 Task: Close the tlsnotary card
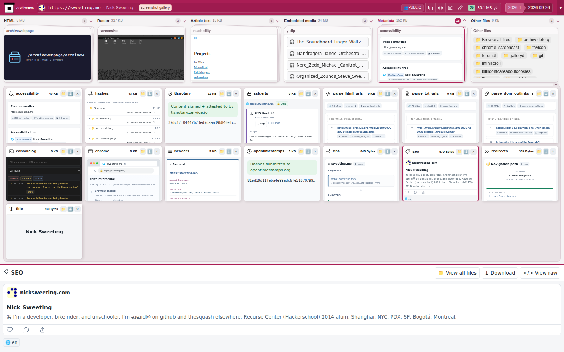236,94
